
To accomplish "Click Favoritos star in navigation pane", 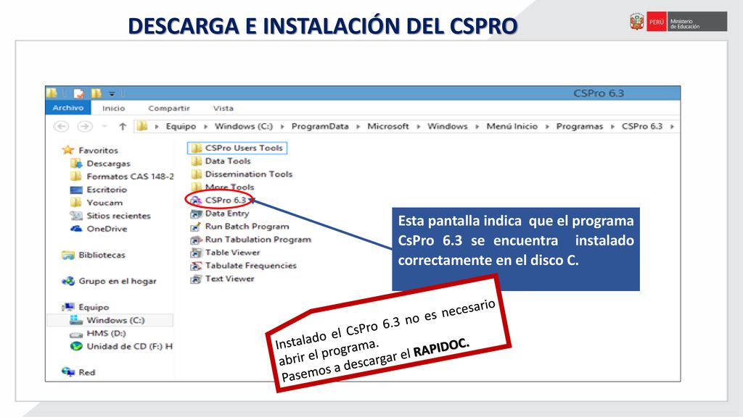I will pos(68,150).
